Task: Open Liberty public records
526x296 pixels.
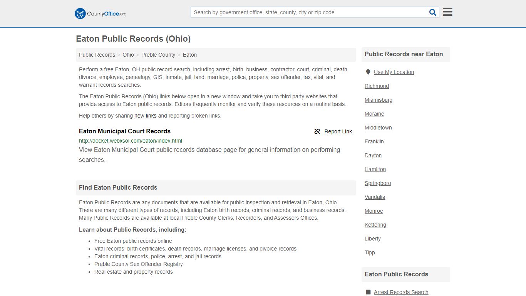Action: click(x=373, y=239)
